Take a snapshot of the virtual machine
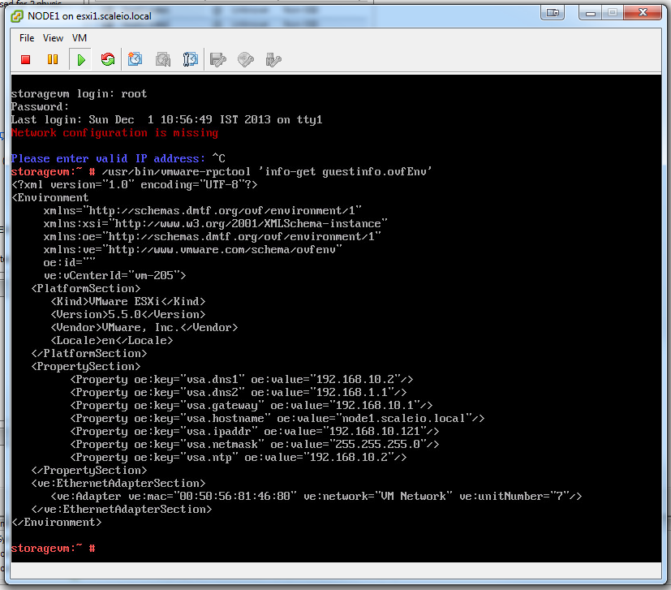Image resolution: width=671 pixels, height=590 pixels. click(x=135, y=59)
